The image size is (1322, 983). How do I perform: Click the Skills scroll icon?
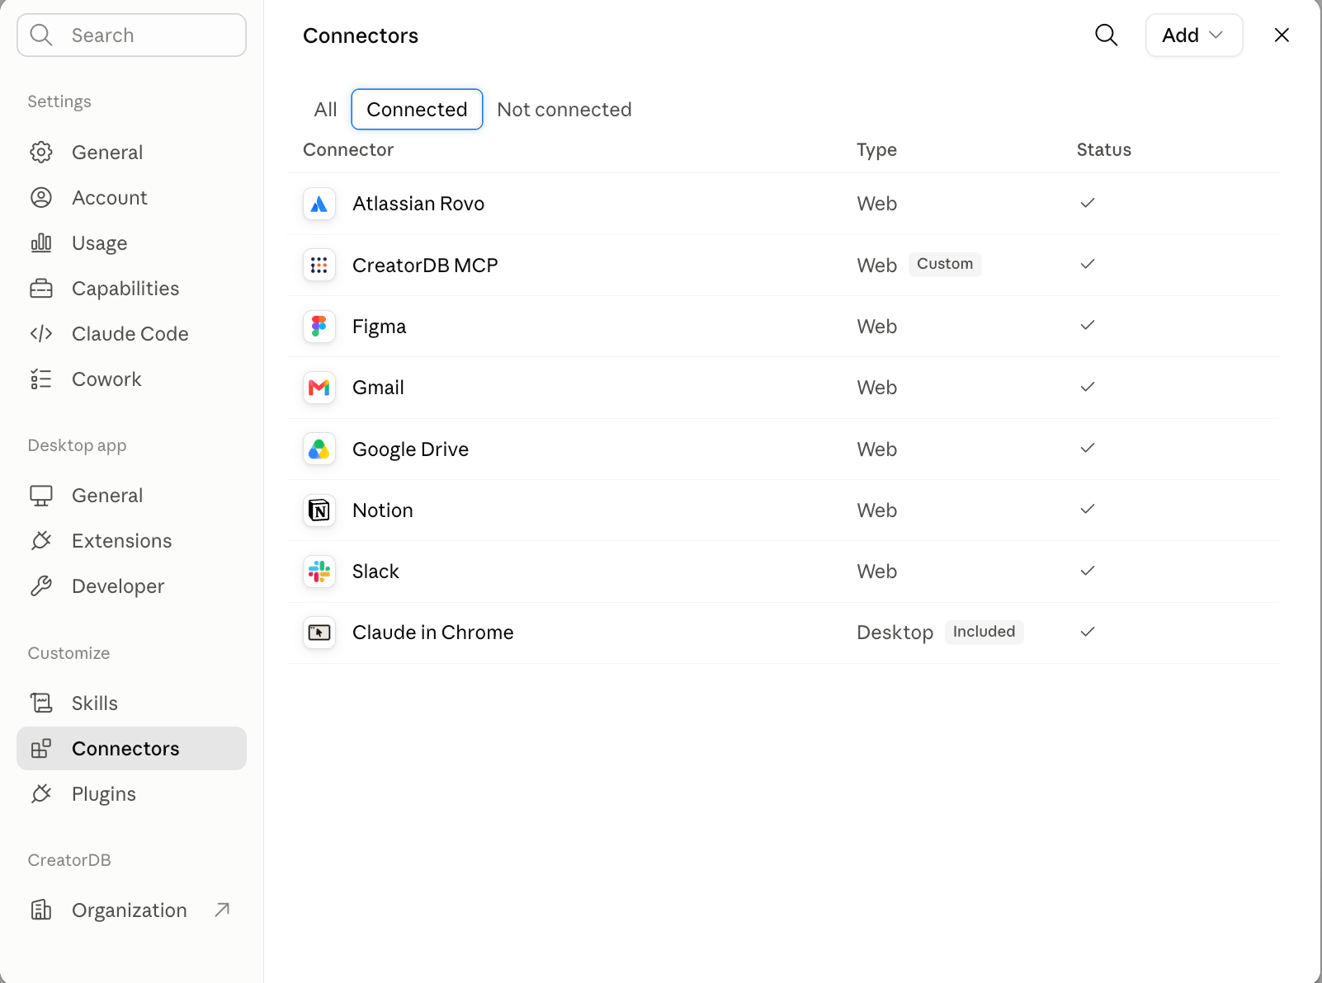click(x=41, y=703)
